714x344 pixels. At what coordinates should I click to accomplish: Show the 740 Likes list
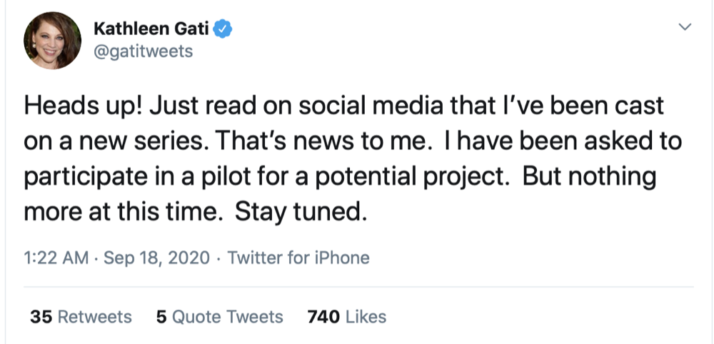coord(346,316)
